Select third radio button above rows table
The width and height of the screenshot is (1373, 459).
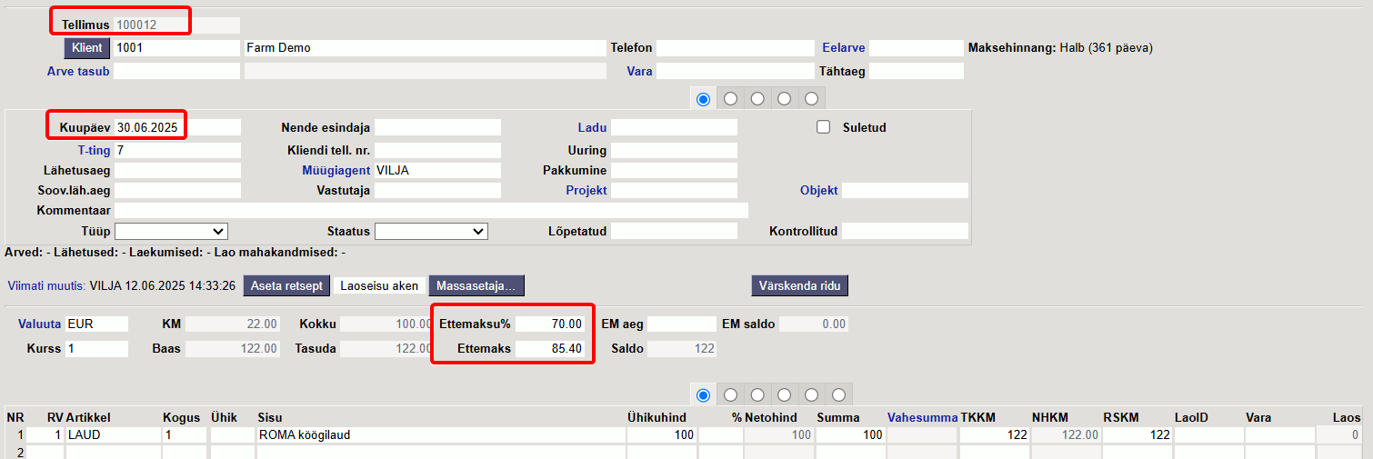click(757, 394)
